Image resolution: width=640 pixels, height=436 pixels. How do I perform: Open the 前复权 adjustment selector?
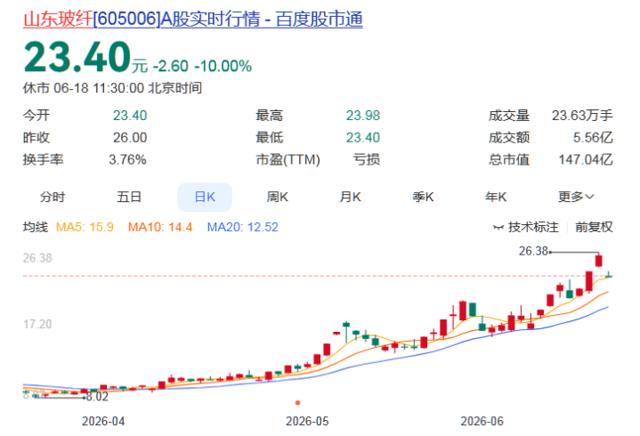point(594,227)
